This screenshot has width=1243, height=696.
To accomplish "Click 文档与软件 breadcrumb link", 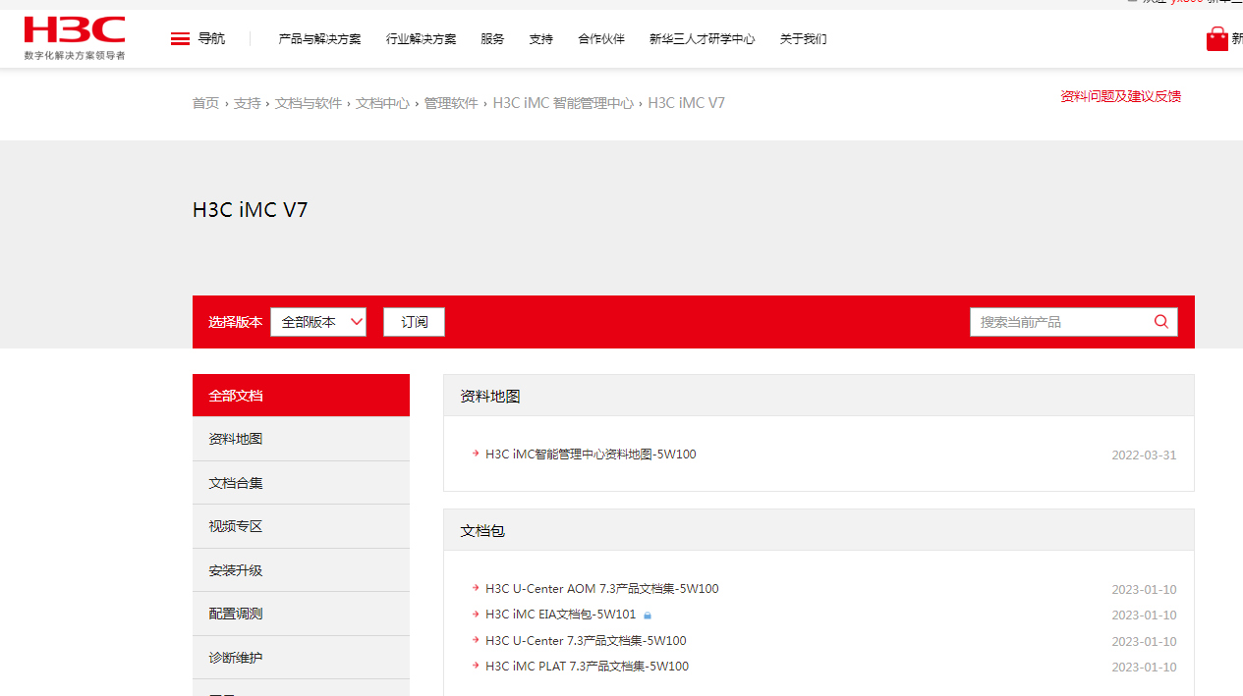I will coord(308,103).
